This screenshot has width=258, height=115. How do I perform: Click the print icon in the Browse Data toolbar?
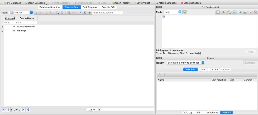62,12
